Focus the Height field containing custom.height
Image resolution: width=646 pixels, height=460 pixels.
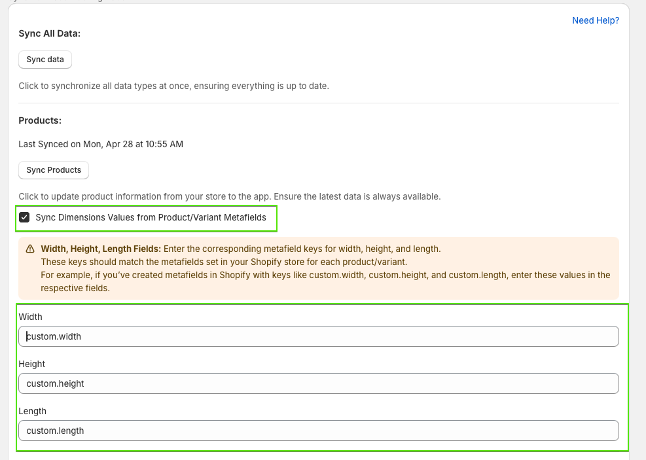[319, 383]
